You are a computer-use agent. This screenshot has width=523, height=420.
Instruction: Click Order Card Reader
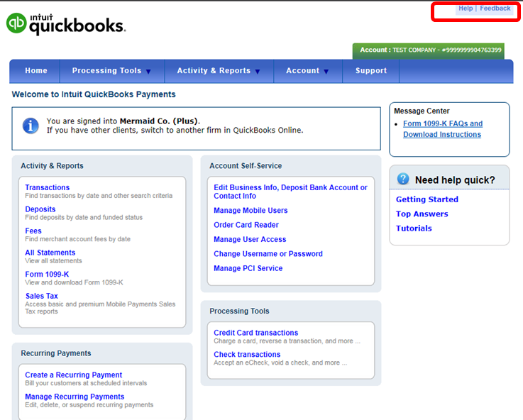coord(246,225)
